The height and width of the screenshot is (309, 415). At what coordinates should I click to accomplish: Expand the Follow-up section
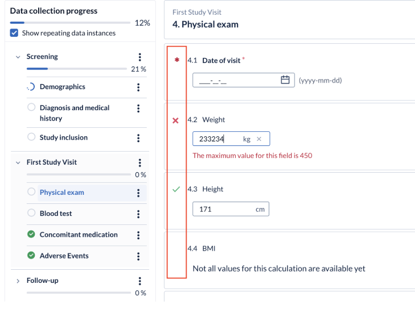coord(18,281)
